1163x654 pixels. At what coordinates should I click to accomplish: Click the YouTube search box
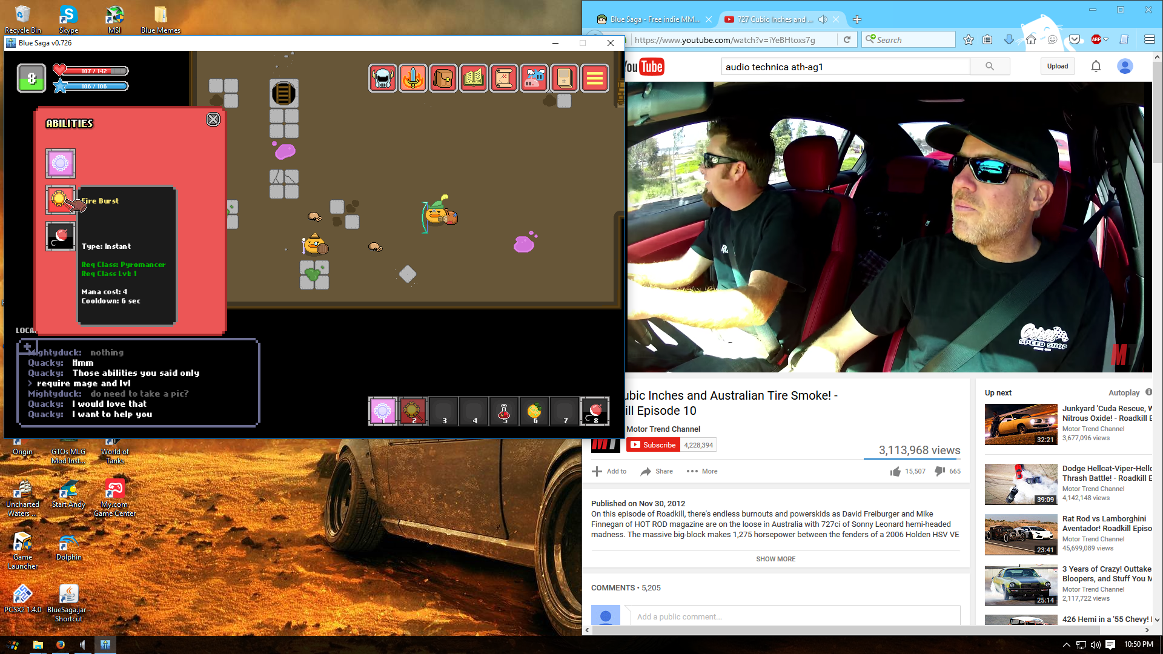[x=846, y=67]
